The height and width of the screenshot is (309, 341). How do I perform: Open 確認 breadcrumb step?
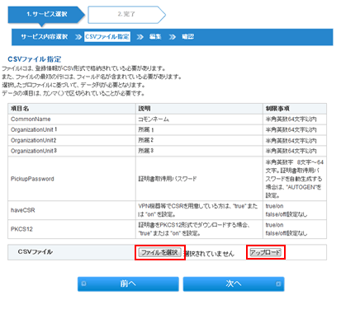pyautogui.click(x=187, y=36)
